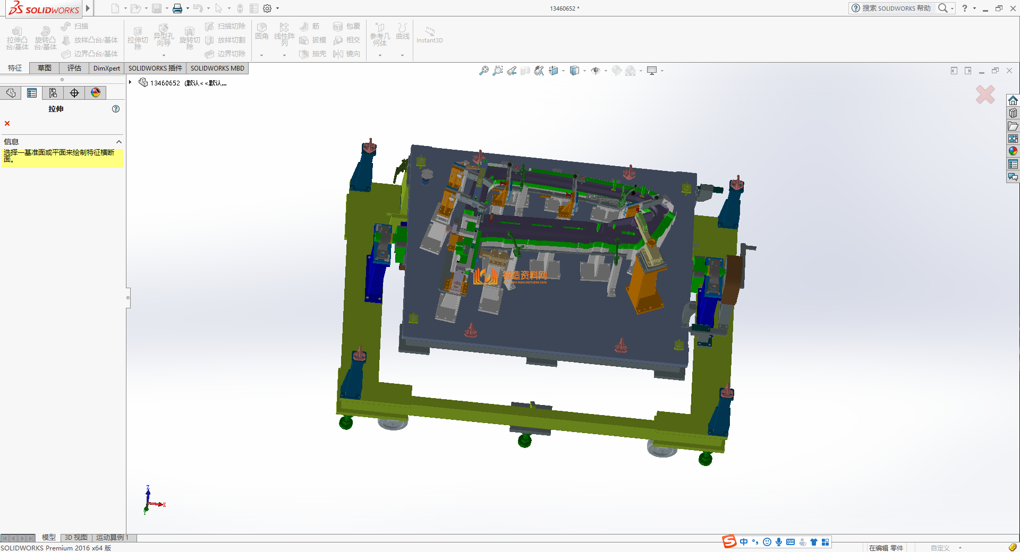Open the Display Style dropdown arrow

click(x=584, y=71)
